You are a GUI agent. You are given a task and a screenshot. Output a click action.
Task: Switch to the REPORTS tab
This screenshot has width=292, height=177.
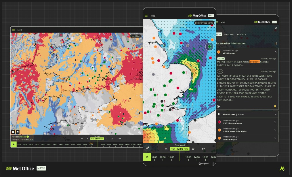(241, 35)
